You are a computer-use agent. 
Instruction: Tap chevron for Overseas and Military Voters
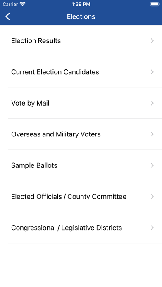point(152,134)
